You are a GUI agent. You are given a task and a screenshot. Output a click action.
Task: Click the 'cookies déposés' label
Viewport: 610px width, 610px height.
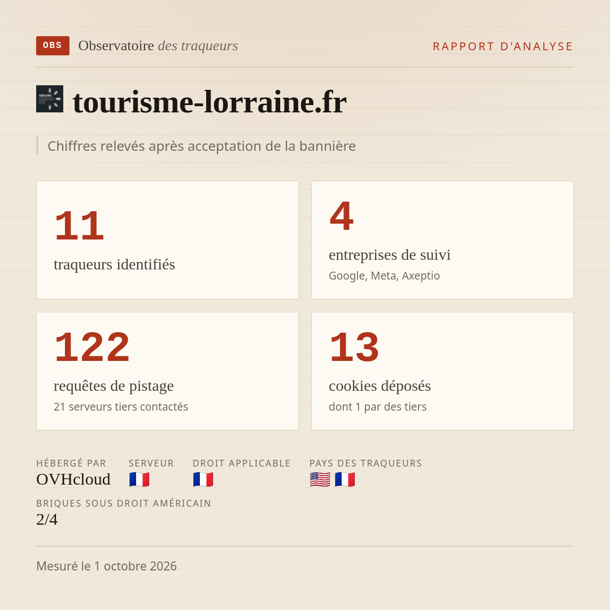coord(380,386)
